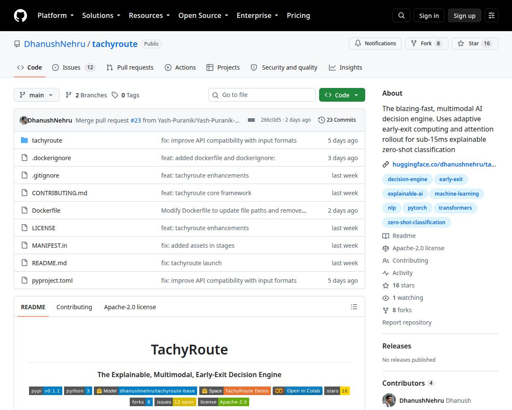Open the Pricing link
512x410 pixels.
coord(298,15)
